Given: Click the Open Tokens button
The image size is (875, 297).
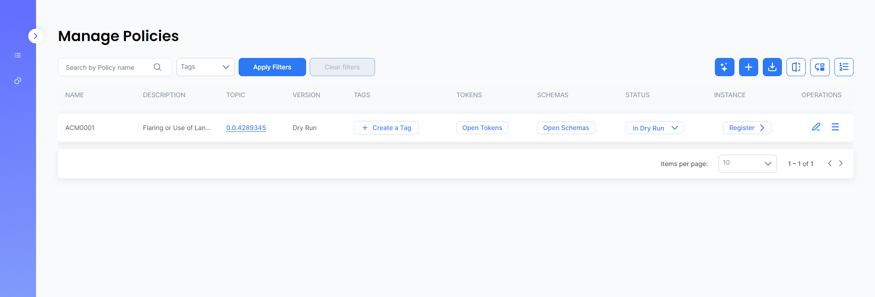Looking at the screenshot, I should click(482, 128).
